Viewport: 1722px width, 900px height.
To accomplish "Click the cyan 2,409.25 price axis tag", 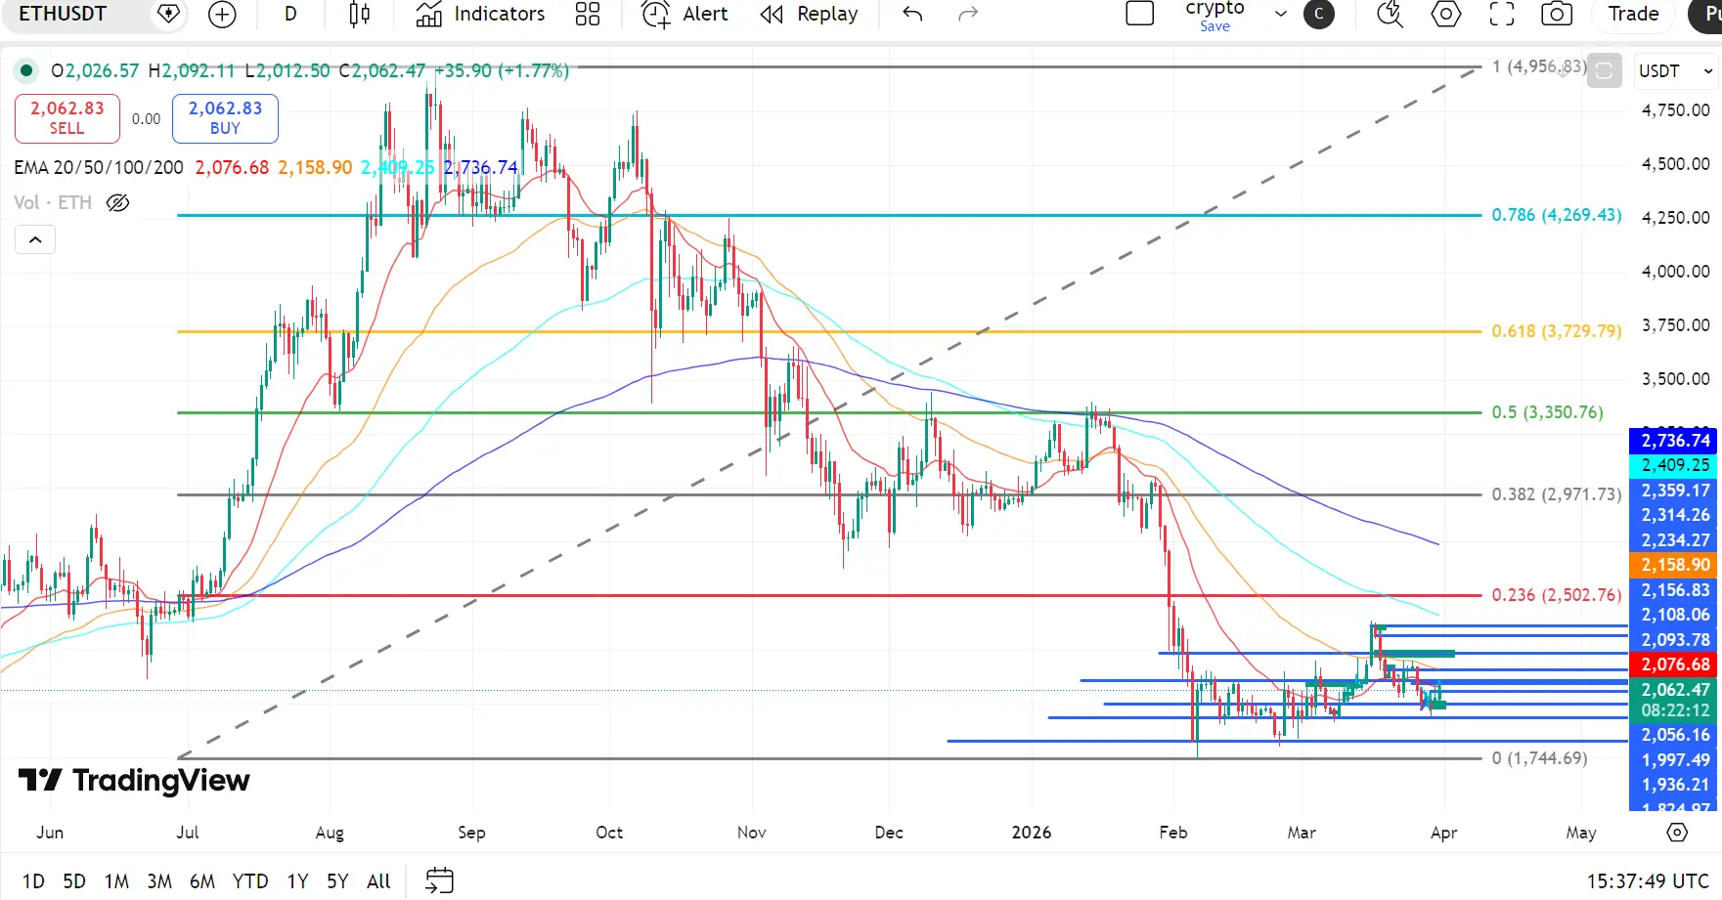I will pyautogui.click(x=1673, y=465).
